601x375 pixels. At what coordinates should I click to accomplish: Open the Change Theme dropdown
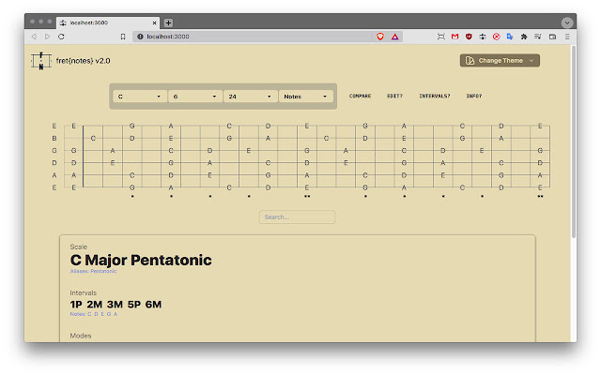click(x=500, y=60)
